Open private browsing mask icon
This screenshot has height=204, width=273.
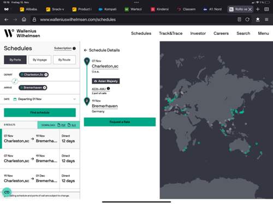coord(7,9)
